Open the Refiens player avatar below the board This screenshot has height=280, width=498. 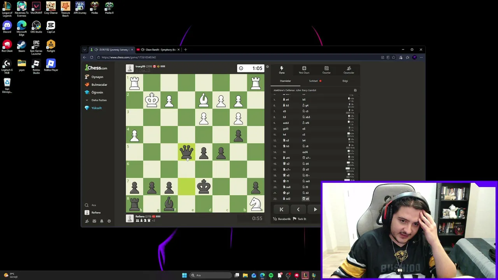130,219
